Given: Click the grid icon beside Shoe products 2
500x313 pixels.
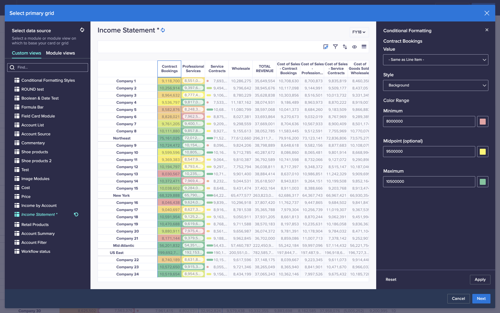Looking at the screenshot, I should click(17, 161).
